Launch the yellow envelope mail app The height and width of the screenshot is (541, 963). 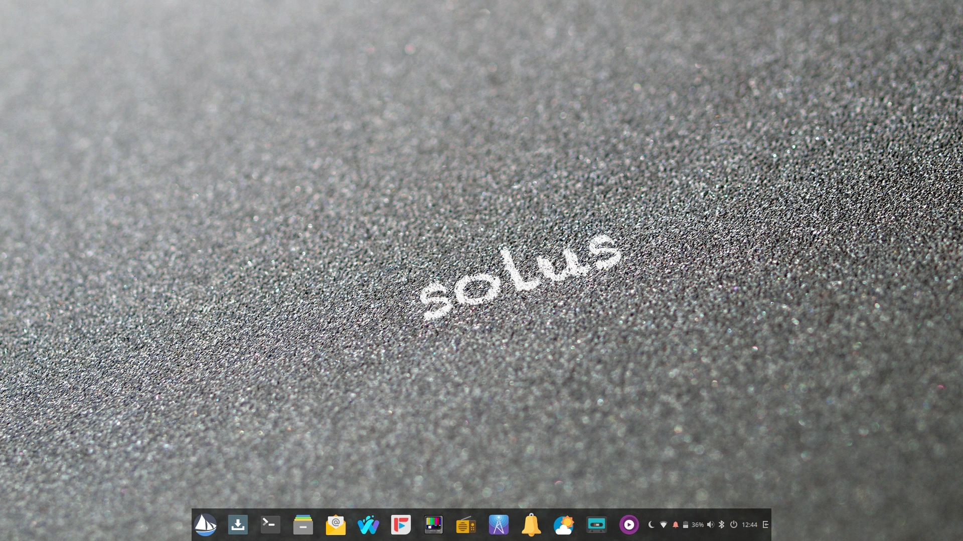336,525
